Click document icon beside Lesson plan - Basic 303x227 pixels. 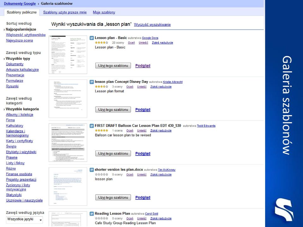point(92,38)
